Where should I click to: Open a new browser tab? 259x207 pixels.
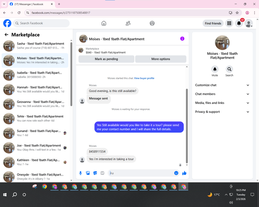coord(59,4)
